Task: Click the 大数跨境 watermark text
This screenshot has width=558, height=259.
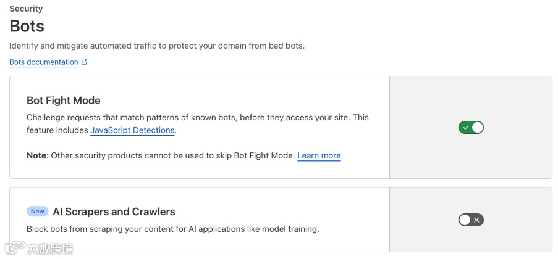Action: pyautogui.click(x=51, y=249)
